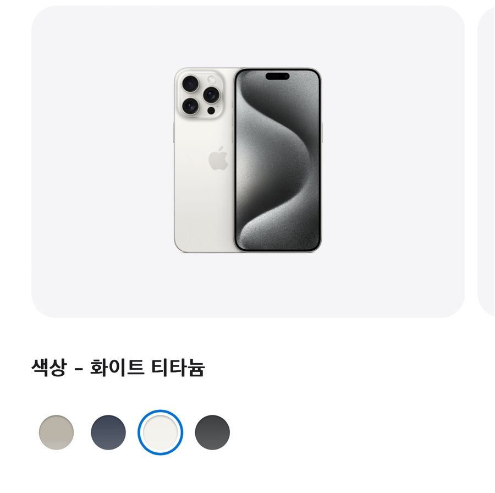Click the bottom-left rear camera lens
The image size is (495, 493).
click(190, 106)
